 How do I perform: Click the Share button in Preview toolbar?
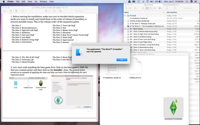pos(23,11)
